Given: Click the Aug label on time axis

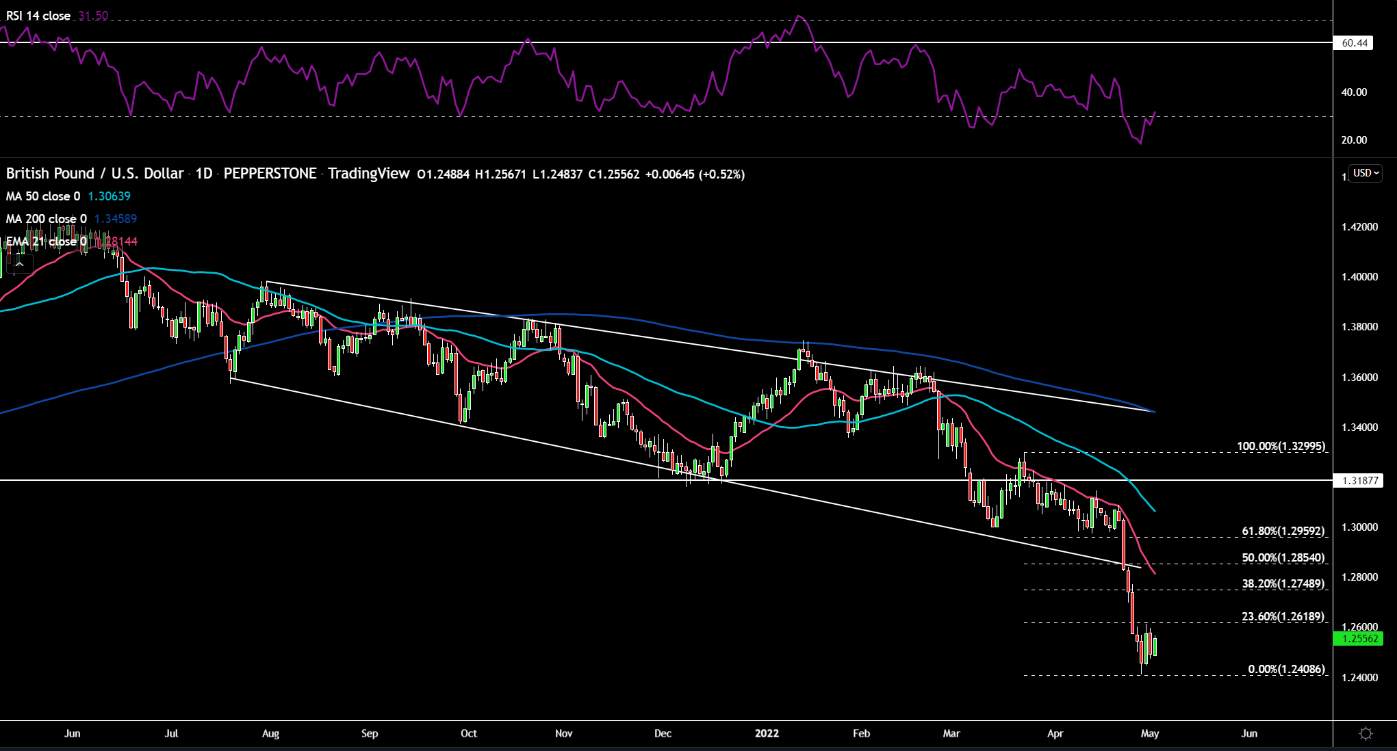Looking at the screenshot, I should (270, 733).
